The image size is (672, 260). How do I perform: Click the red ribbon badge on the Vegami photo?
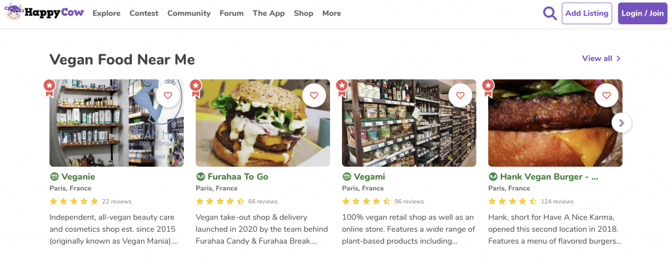341,87
